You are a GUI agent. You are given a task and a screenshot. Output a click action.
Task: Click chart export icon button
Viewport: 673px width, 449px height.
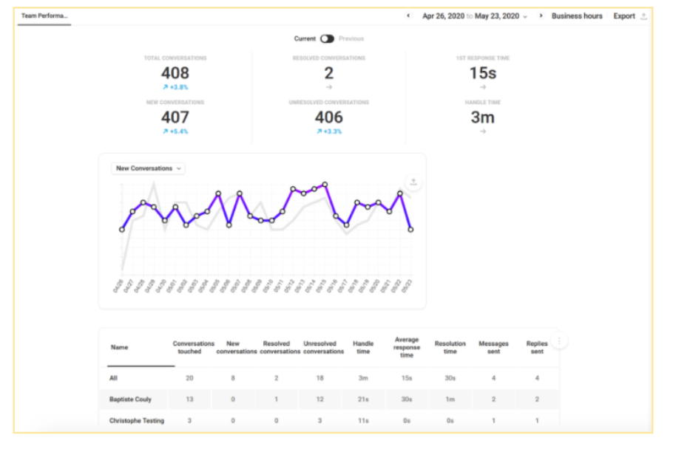[413, 182]
